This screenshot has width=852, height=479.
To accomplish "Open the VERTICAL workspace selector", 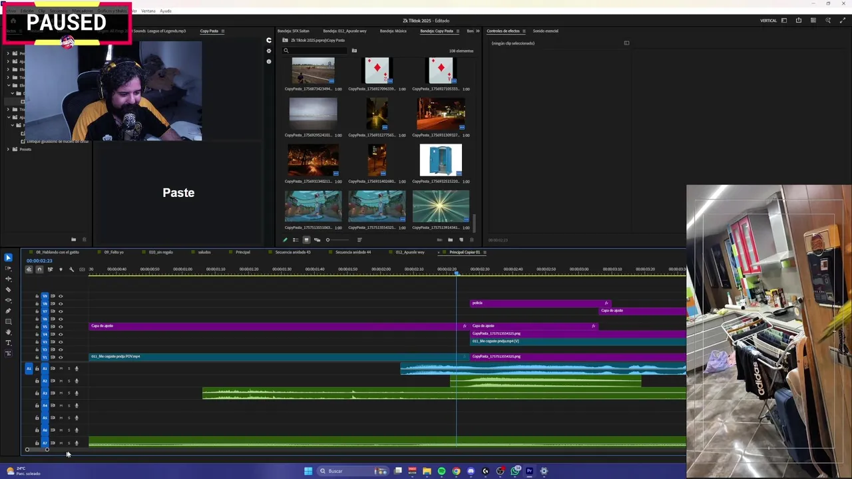I will [x=768, y=21].
